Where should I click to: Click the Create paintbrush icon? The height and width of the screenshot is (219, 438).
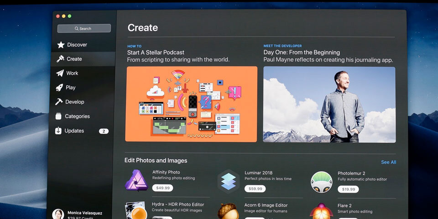pyautogui.click(x=60, y=59)
